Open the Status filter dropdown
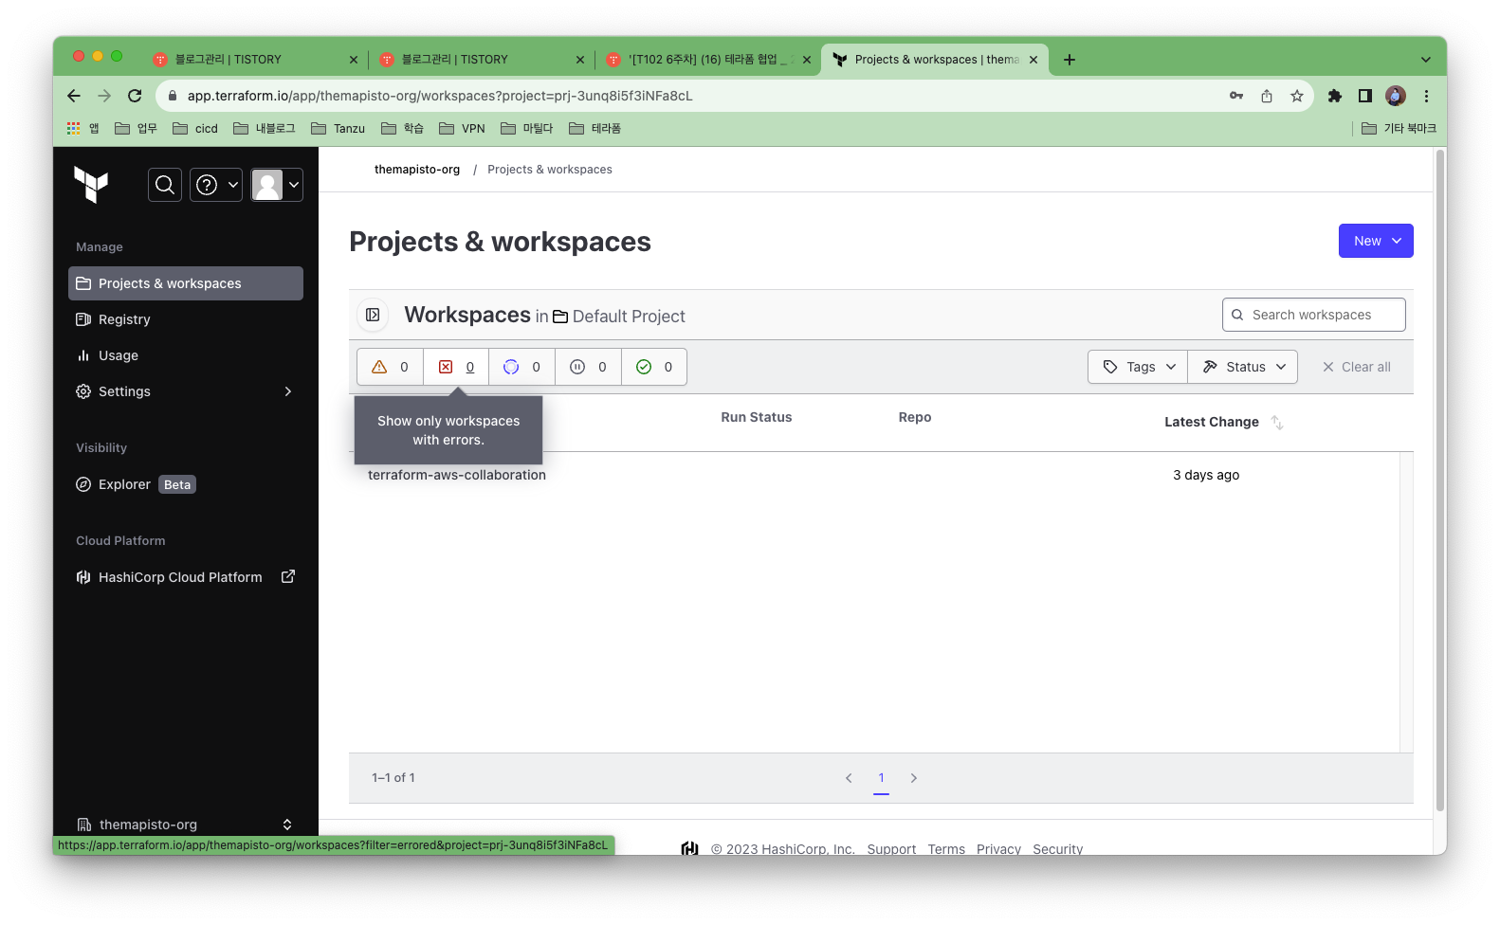Screen dimensions: 1500x925 pos(1243,367)
